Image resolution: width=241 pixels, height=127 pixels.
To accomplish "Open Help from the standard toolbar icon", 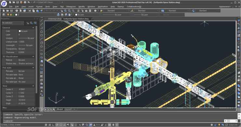I will point(95,11).
